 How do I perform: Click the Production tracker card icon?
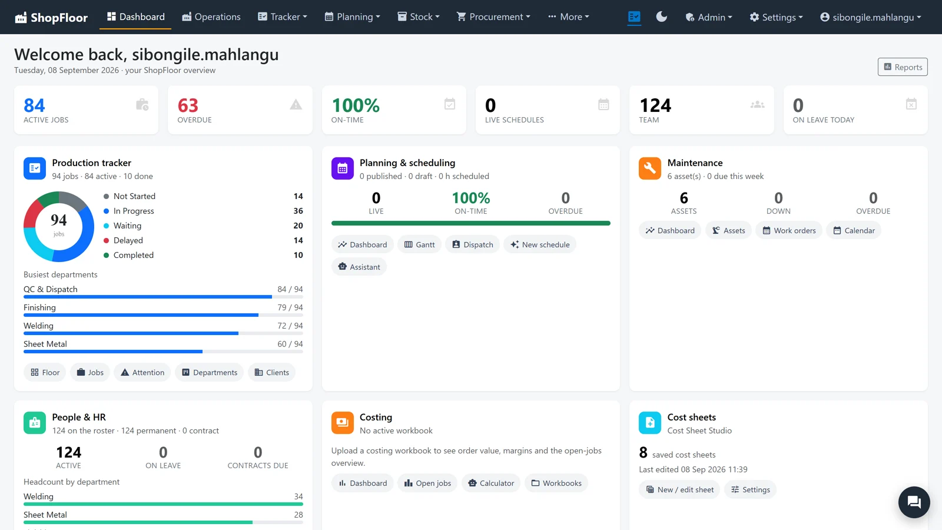35,168
